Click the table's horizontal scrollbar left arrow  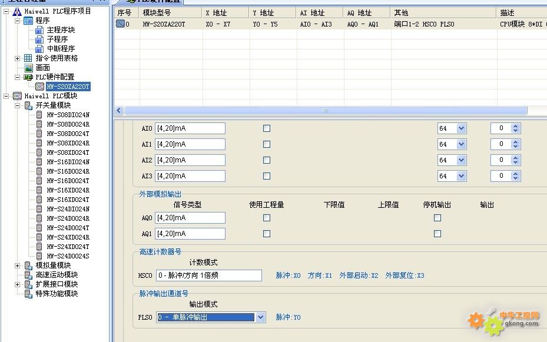[119, 111]
